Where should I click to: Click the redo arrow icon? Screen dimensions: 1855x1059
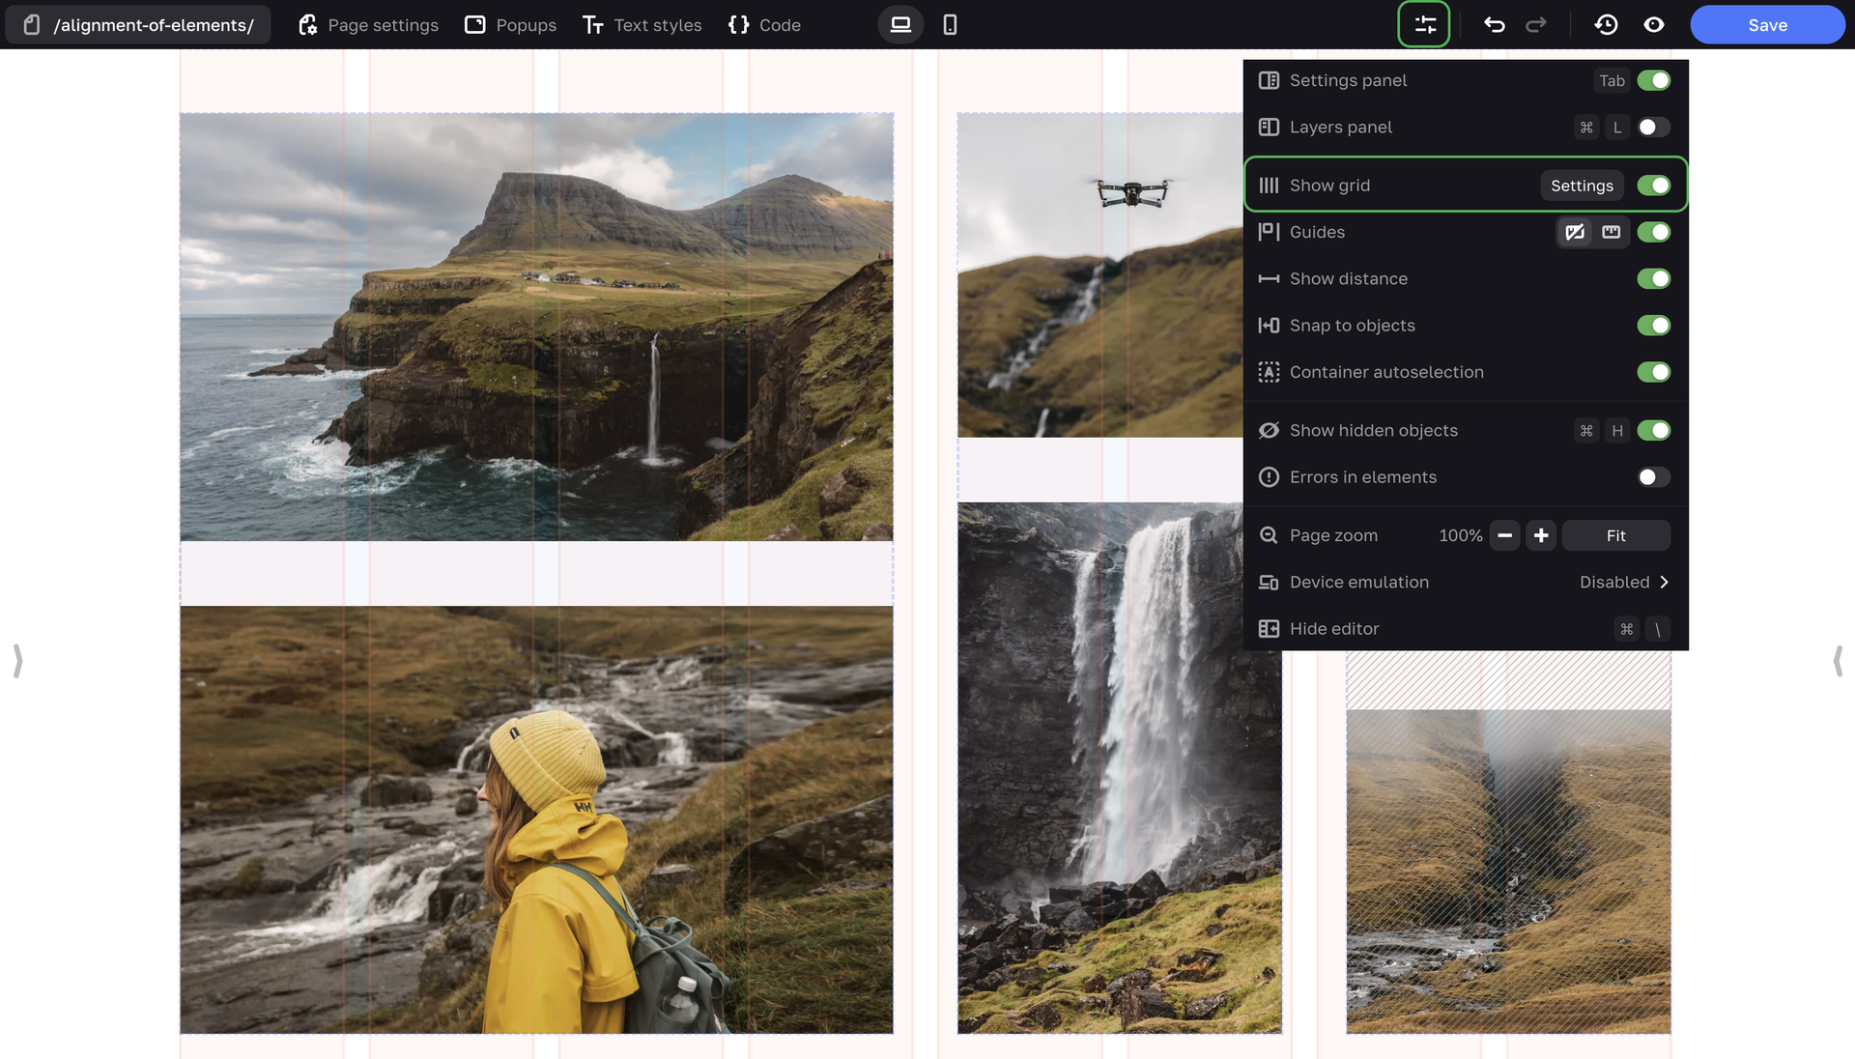tap(1536, 25)
